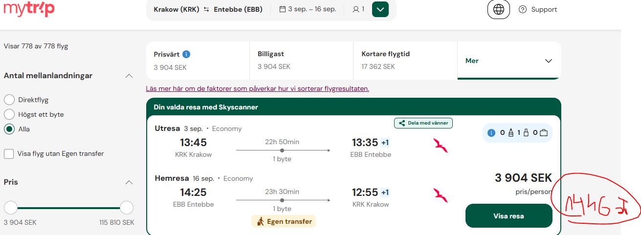This screenshot has height=235, width=641.
Task: Click the mytrip logo
Action: (29, 9)
